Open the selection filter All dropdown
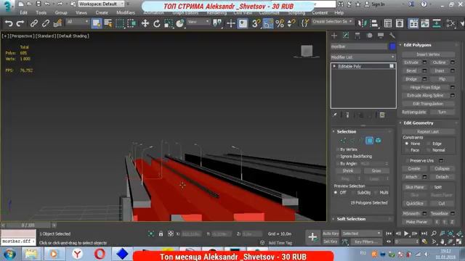Screen dimensions: 465x261 point(78,22)
